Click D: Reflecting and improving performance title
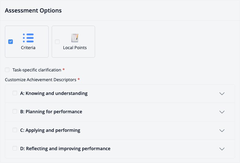 click(65, 149)
